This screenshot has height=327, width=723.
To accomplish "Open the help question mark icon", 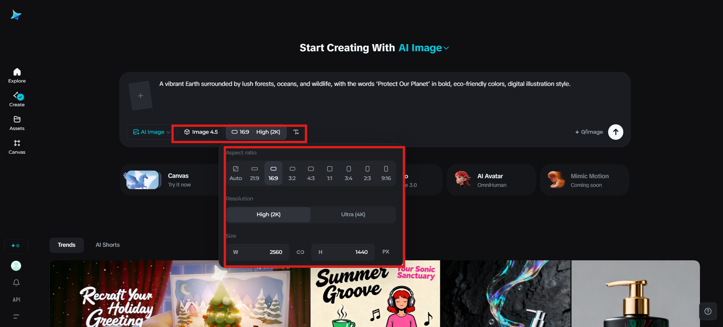I will click(708, 311).
